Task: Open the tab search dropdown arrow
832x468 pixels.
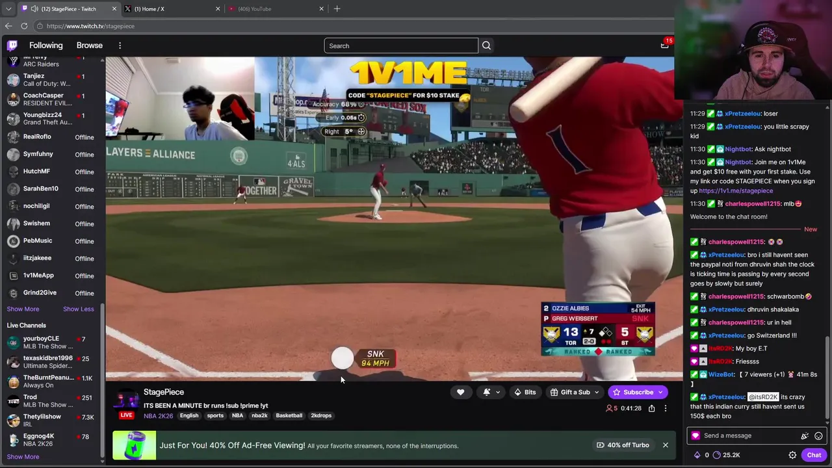Action: click(x=8, y=8)
